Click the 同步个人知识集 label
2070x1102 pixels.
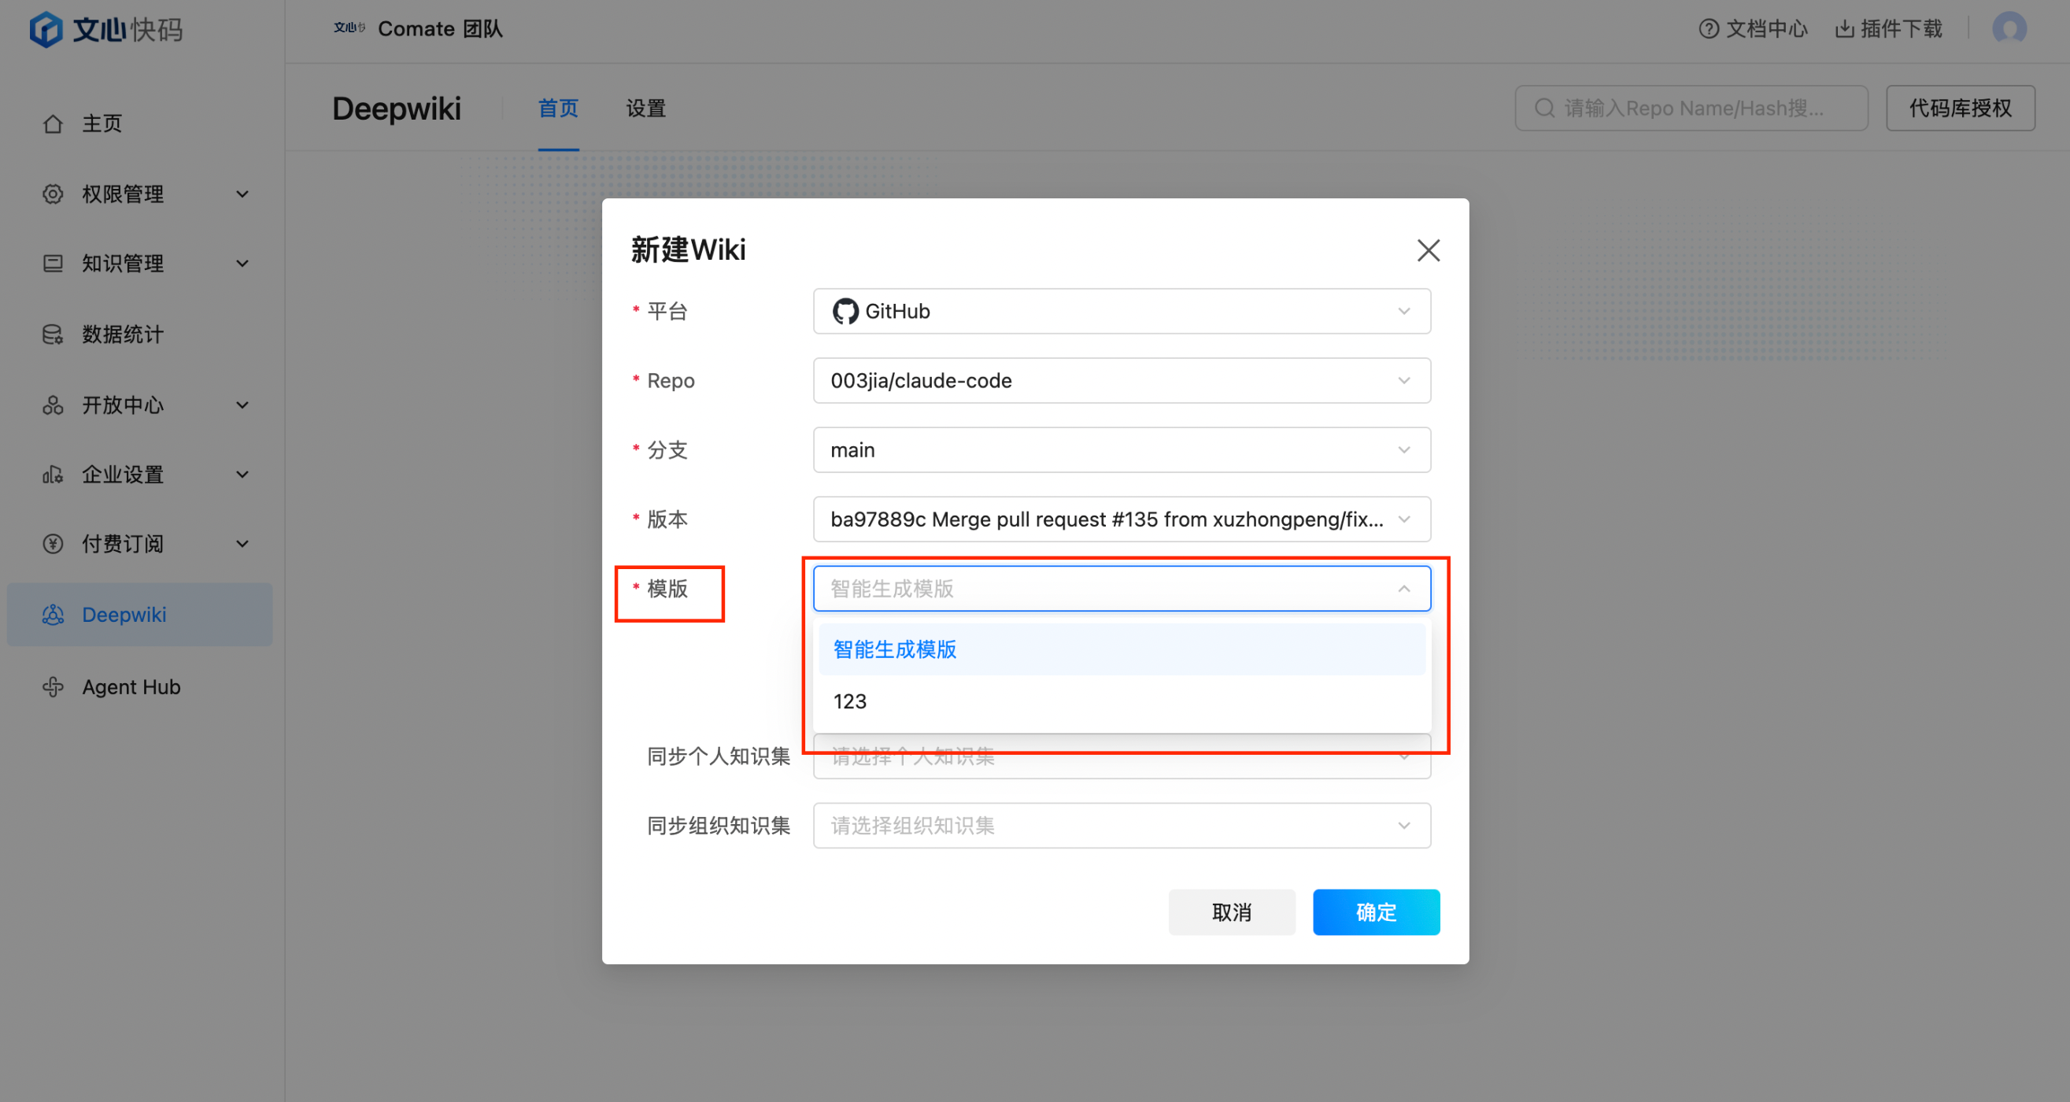pyautogui.click(x=719, y=756)
